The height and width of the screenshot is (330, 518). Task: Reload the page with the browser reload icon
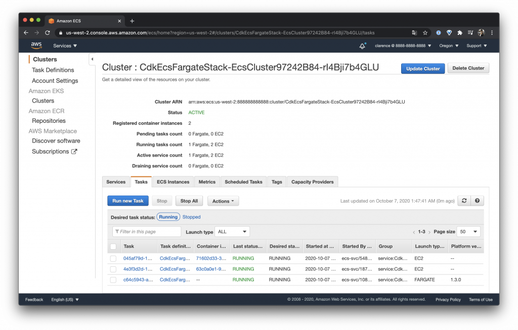pos(48,33)
